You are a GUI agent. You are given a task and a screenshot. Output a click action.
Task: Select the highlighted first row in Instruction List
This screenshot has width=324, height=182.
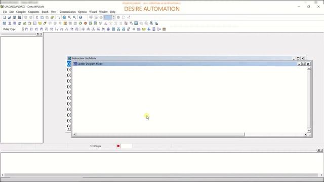click(x=69, y=64)
